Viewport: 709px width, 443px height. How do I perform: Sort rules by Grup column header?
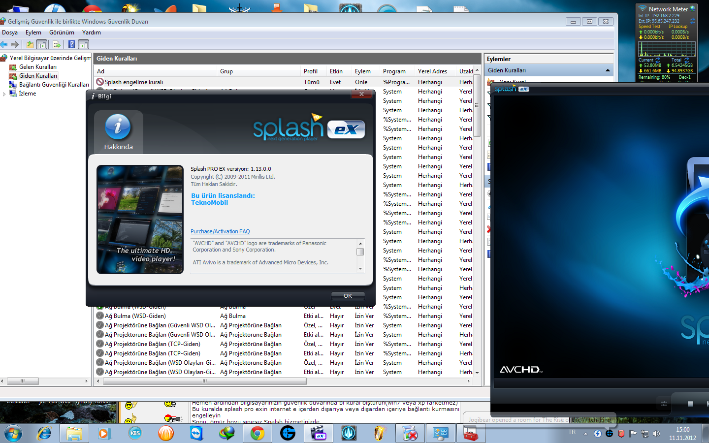pos(259,71)
